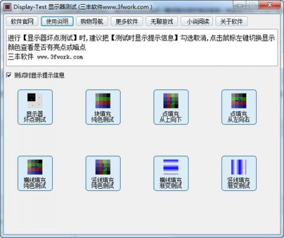Minimize the Display-Test window
The width and height of the screenshot is (284, 238).
pyautogui.click(x=239, y=5)
